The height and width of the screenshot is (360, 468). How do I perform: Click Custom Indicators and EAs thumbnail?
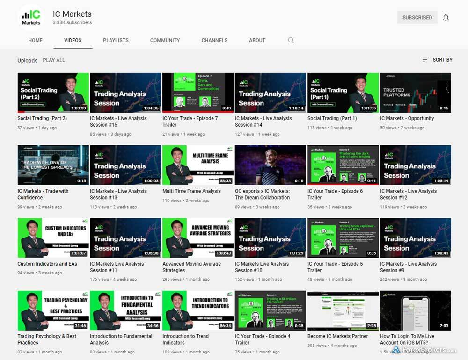pos(53,238)
